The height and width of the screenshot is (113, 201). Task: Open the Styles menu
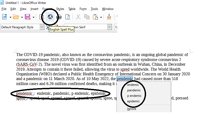60,9
